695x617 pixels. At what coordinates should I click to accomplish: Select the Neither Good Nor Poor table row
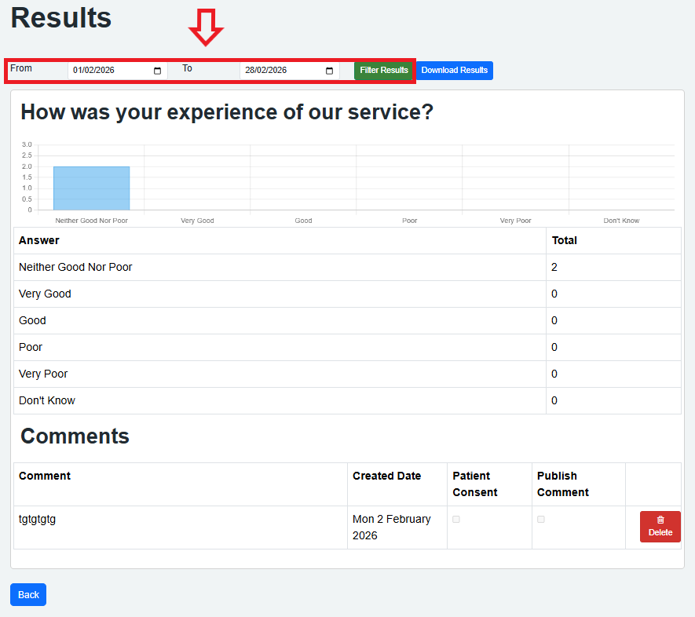[75, 268]
